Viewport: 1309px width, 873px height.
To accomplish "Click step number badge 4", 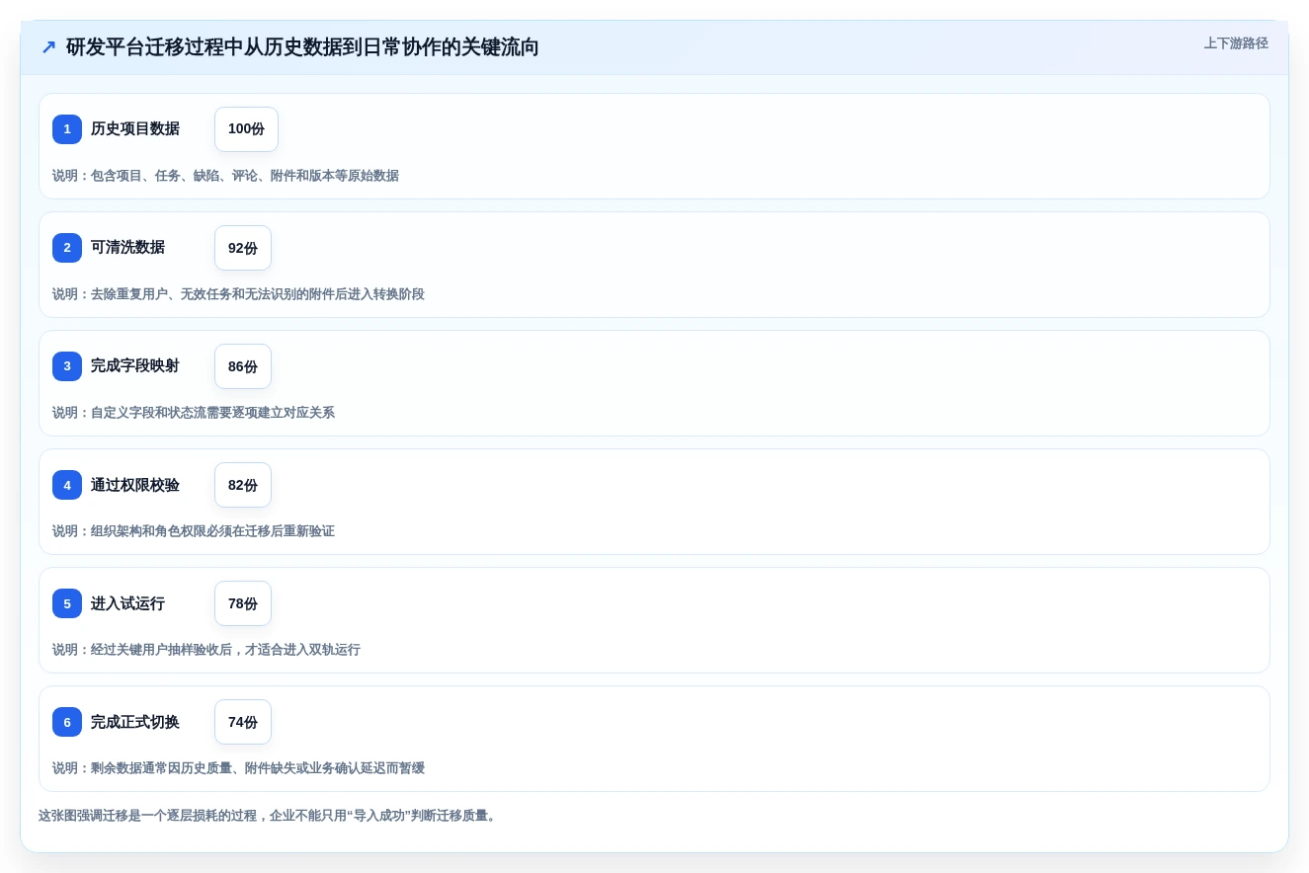I will [x=67, y=485].
